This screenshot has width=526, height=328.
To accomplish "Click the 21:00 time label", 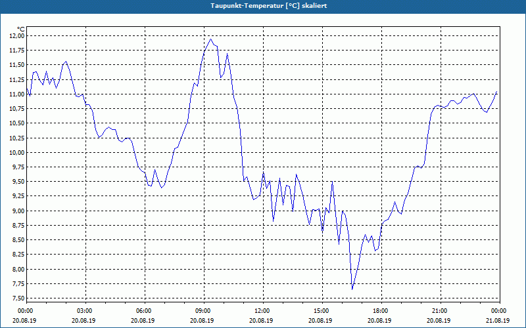I will [x=441, y=311].
